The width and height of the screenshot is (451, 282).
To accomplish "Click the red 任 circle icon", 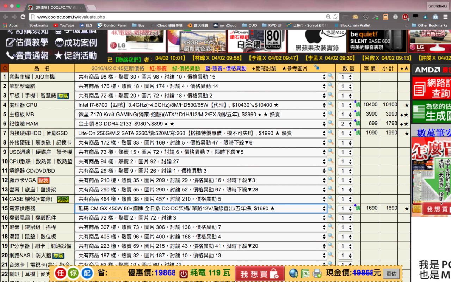I will pos(61,273).
